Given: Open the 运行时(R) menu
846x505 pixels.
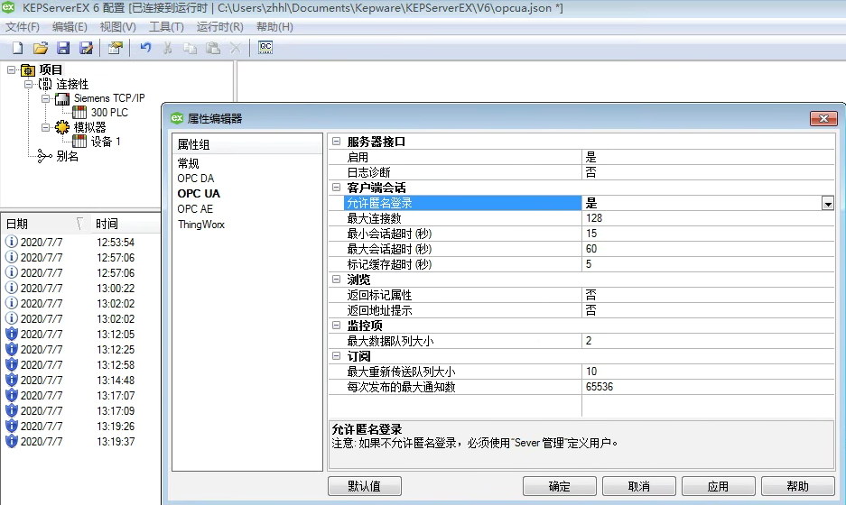Looking at the screenshot, I should [x=220, y=27].
